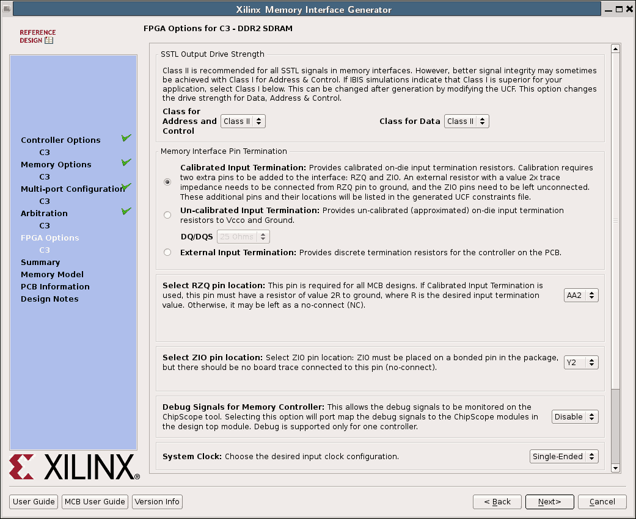Click the scrollbar down arrow
The width and height of the screenshot is (636, 519).
pyautogui.click(x=615, y=468)
